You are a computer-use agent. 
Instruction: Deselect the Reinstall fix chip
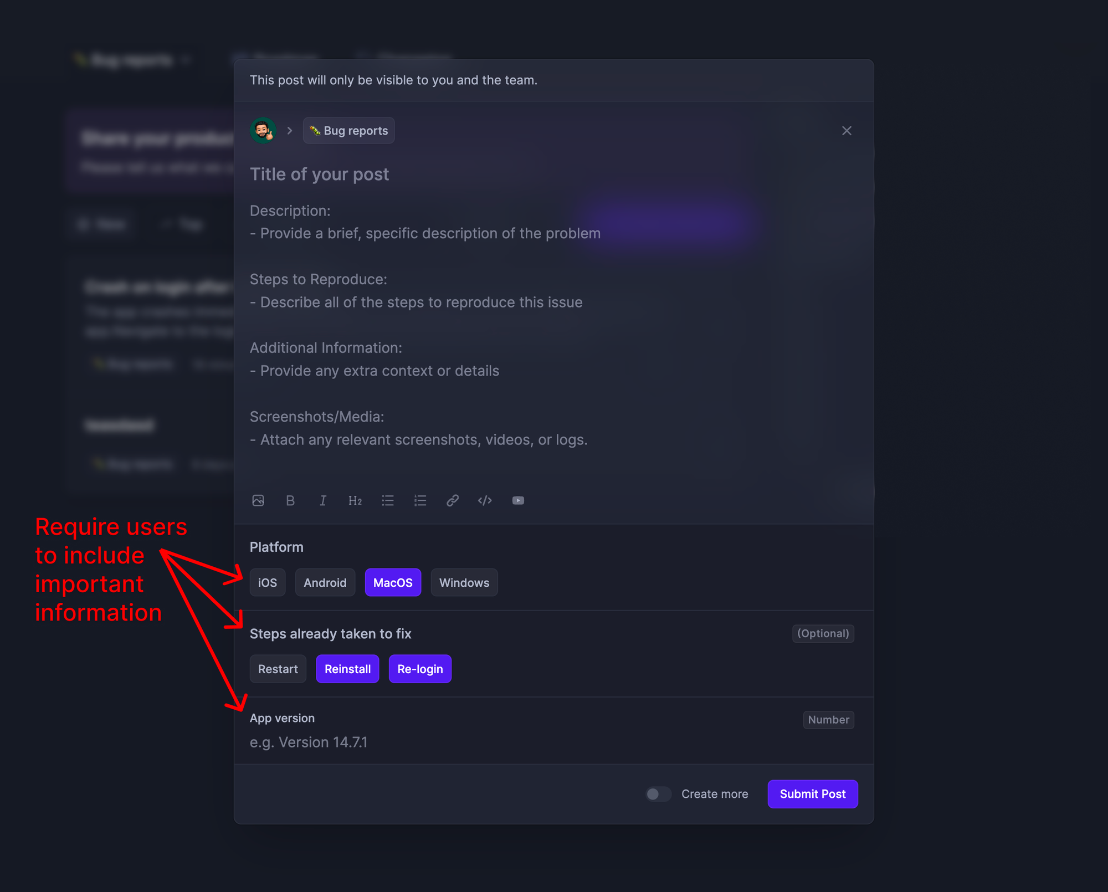click(347, 669)
